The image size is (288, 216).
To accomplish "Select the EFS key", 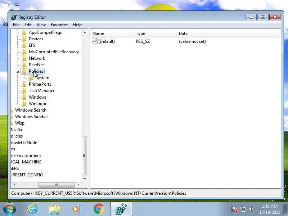I will coord(32,45).
